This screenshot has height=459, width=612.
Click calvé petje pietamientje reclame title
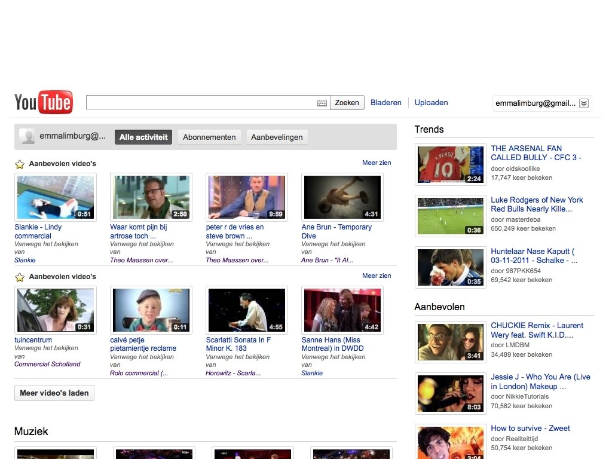pyautogui.click(x=143, y=344)
